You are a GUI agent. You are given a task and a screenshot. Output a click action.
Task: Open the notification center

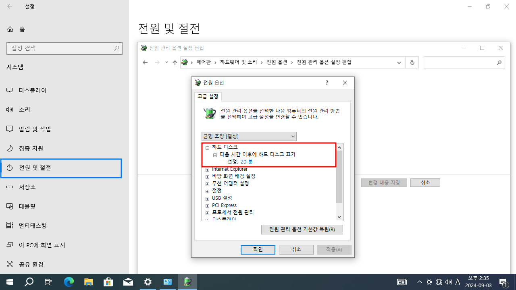[x=504, y=282]
